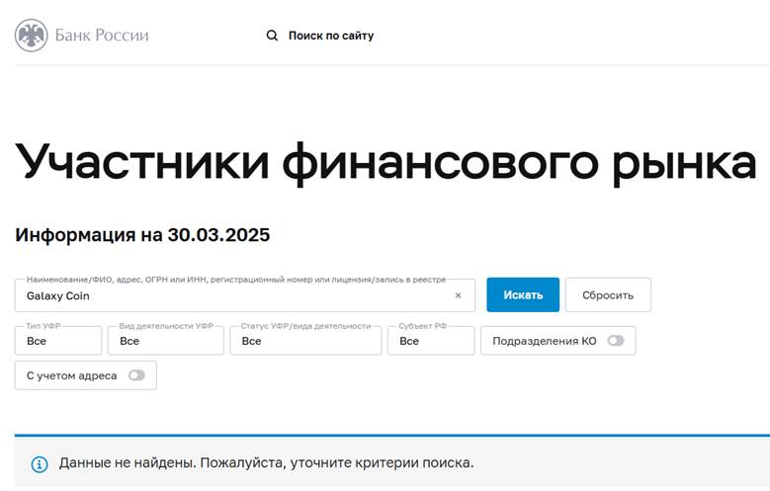Clear the Galaxy Coin search field
The height and width of the screenshot is (491, 770).
pos(458,295)
